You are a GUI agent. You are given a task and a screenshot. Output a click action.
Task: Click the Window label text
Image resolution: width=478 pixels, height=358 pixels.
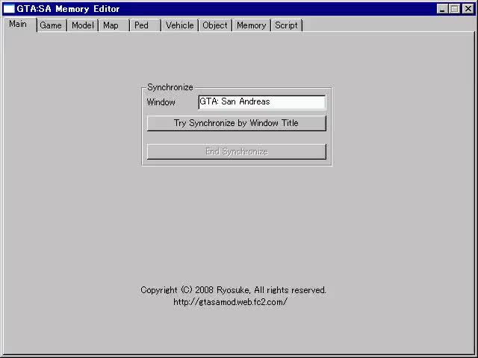pos(161,102)
